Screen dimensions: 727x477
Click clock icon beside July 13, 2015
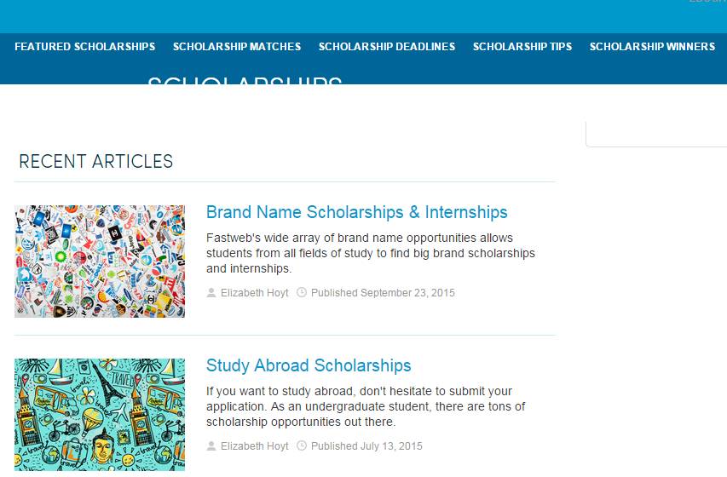pyautogui.click(x=302, y=446)
